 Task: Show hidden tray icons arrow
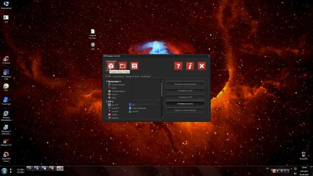pos(291,169)
